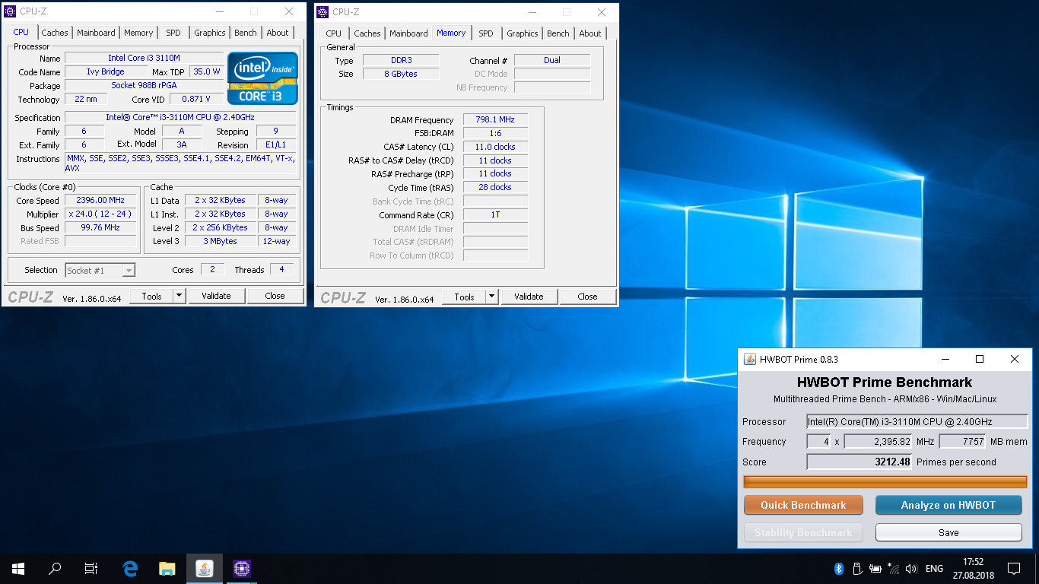This screenshot has height=584, width=1039.
Task: Select About tab in right CPU-Z window
Action: coord(590,33)
